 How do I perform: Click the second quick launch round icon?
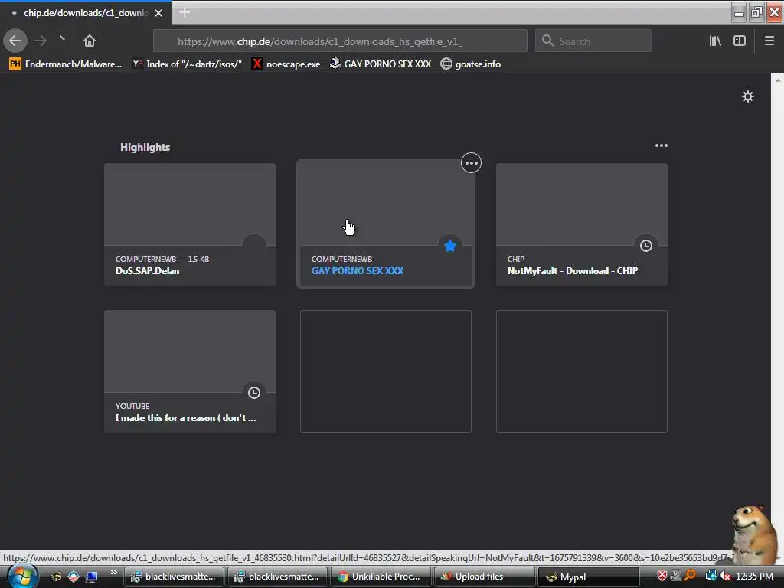(73, 577)
